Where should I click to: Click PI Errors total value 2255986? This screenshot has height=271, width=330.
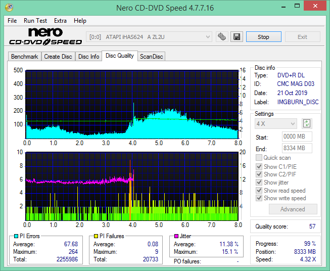(x=67, y=259)
